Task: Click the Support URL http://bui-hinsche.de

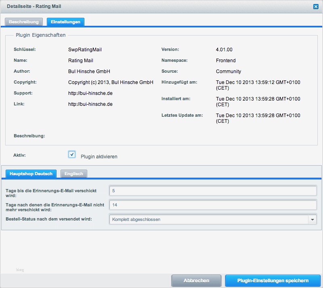Action: (x=90, y=93)
